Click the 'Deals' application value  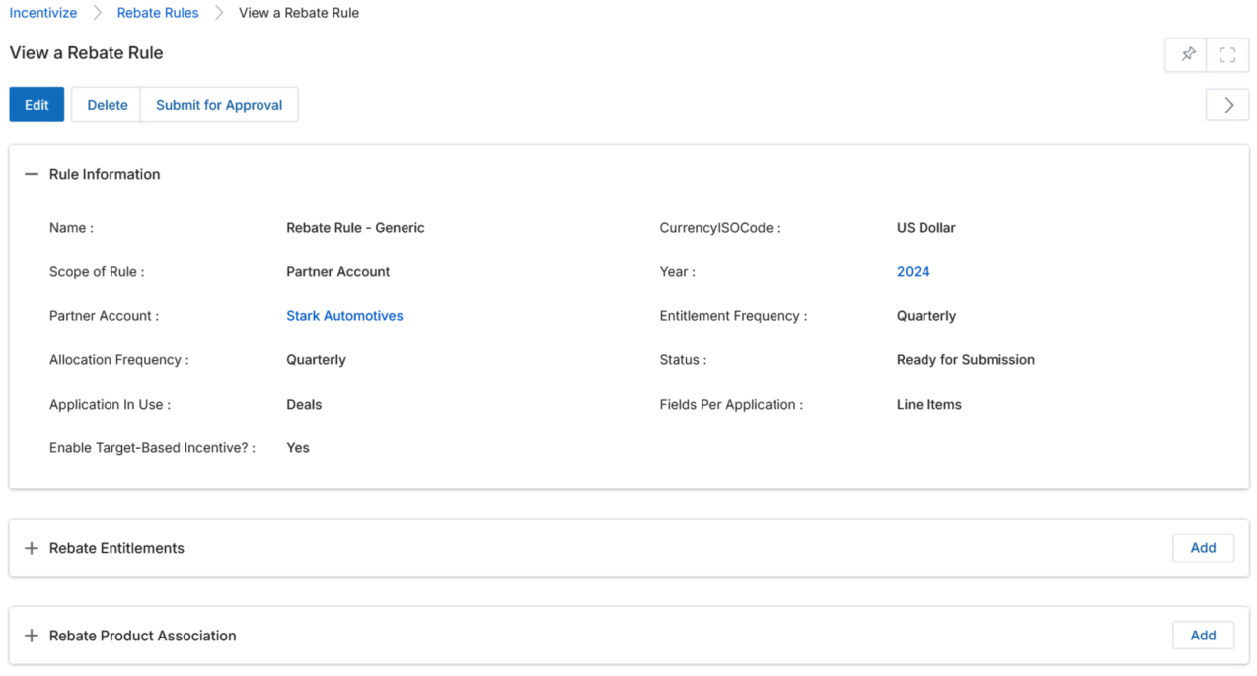pyautogui.click(x=304, y=404)
